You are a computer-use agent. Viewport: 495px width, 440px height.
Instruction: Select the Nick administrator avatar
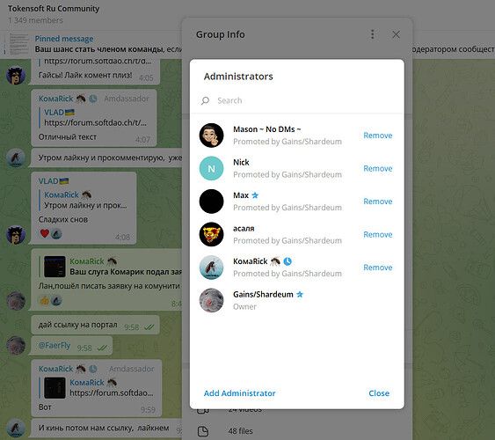(211, 168)
